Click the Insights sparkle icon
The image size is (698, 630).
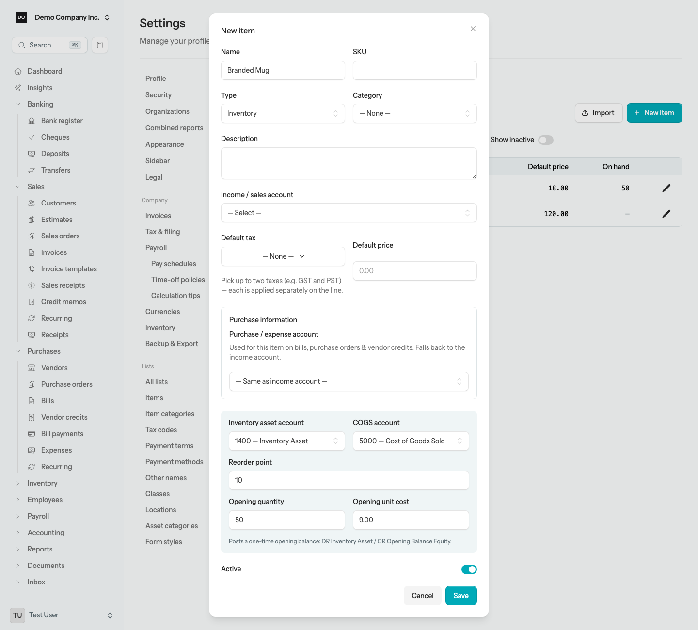[18, 88]
